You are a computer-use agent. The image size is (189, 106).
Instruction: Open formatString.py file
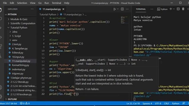(20, 65)
